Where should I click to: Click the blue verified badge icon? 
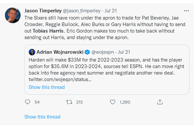[x=87, y=52]
